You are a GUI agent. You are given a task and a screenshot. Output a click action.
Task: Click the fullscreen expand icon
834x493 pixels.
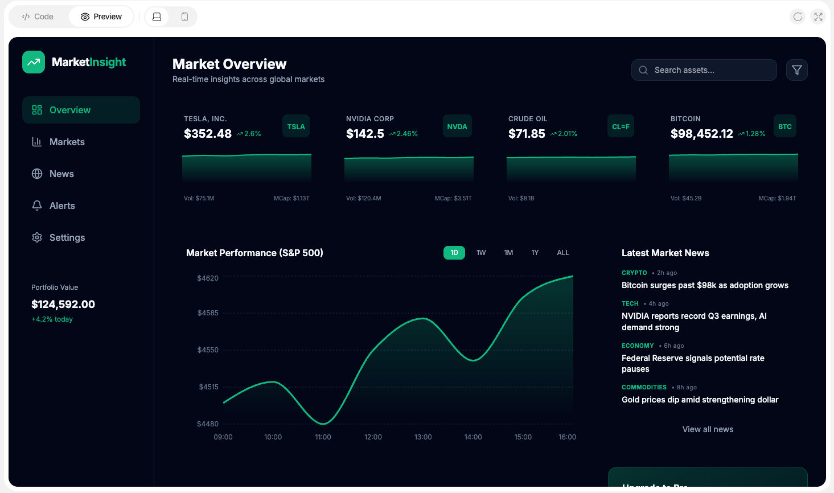[818, 17]
